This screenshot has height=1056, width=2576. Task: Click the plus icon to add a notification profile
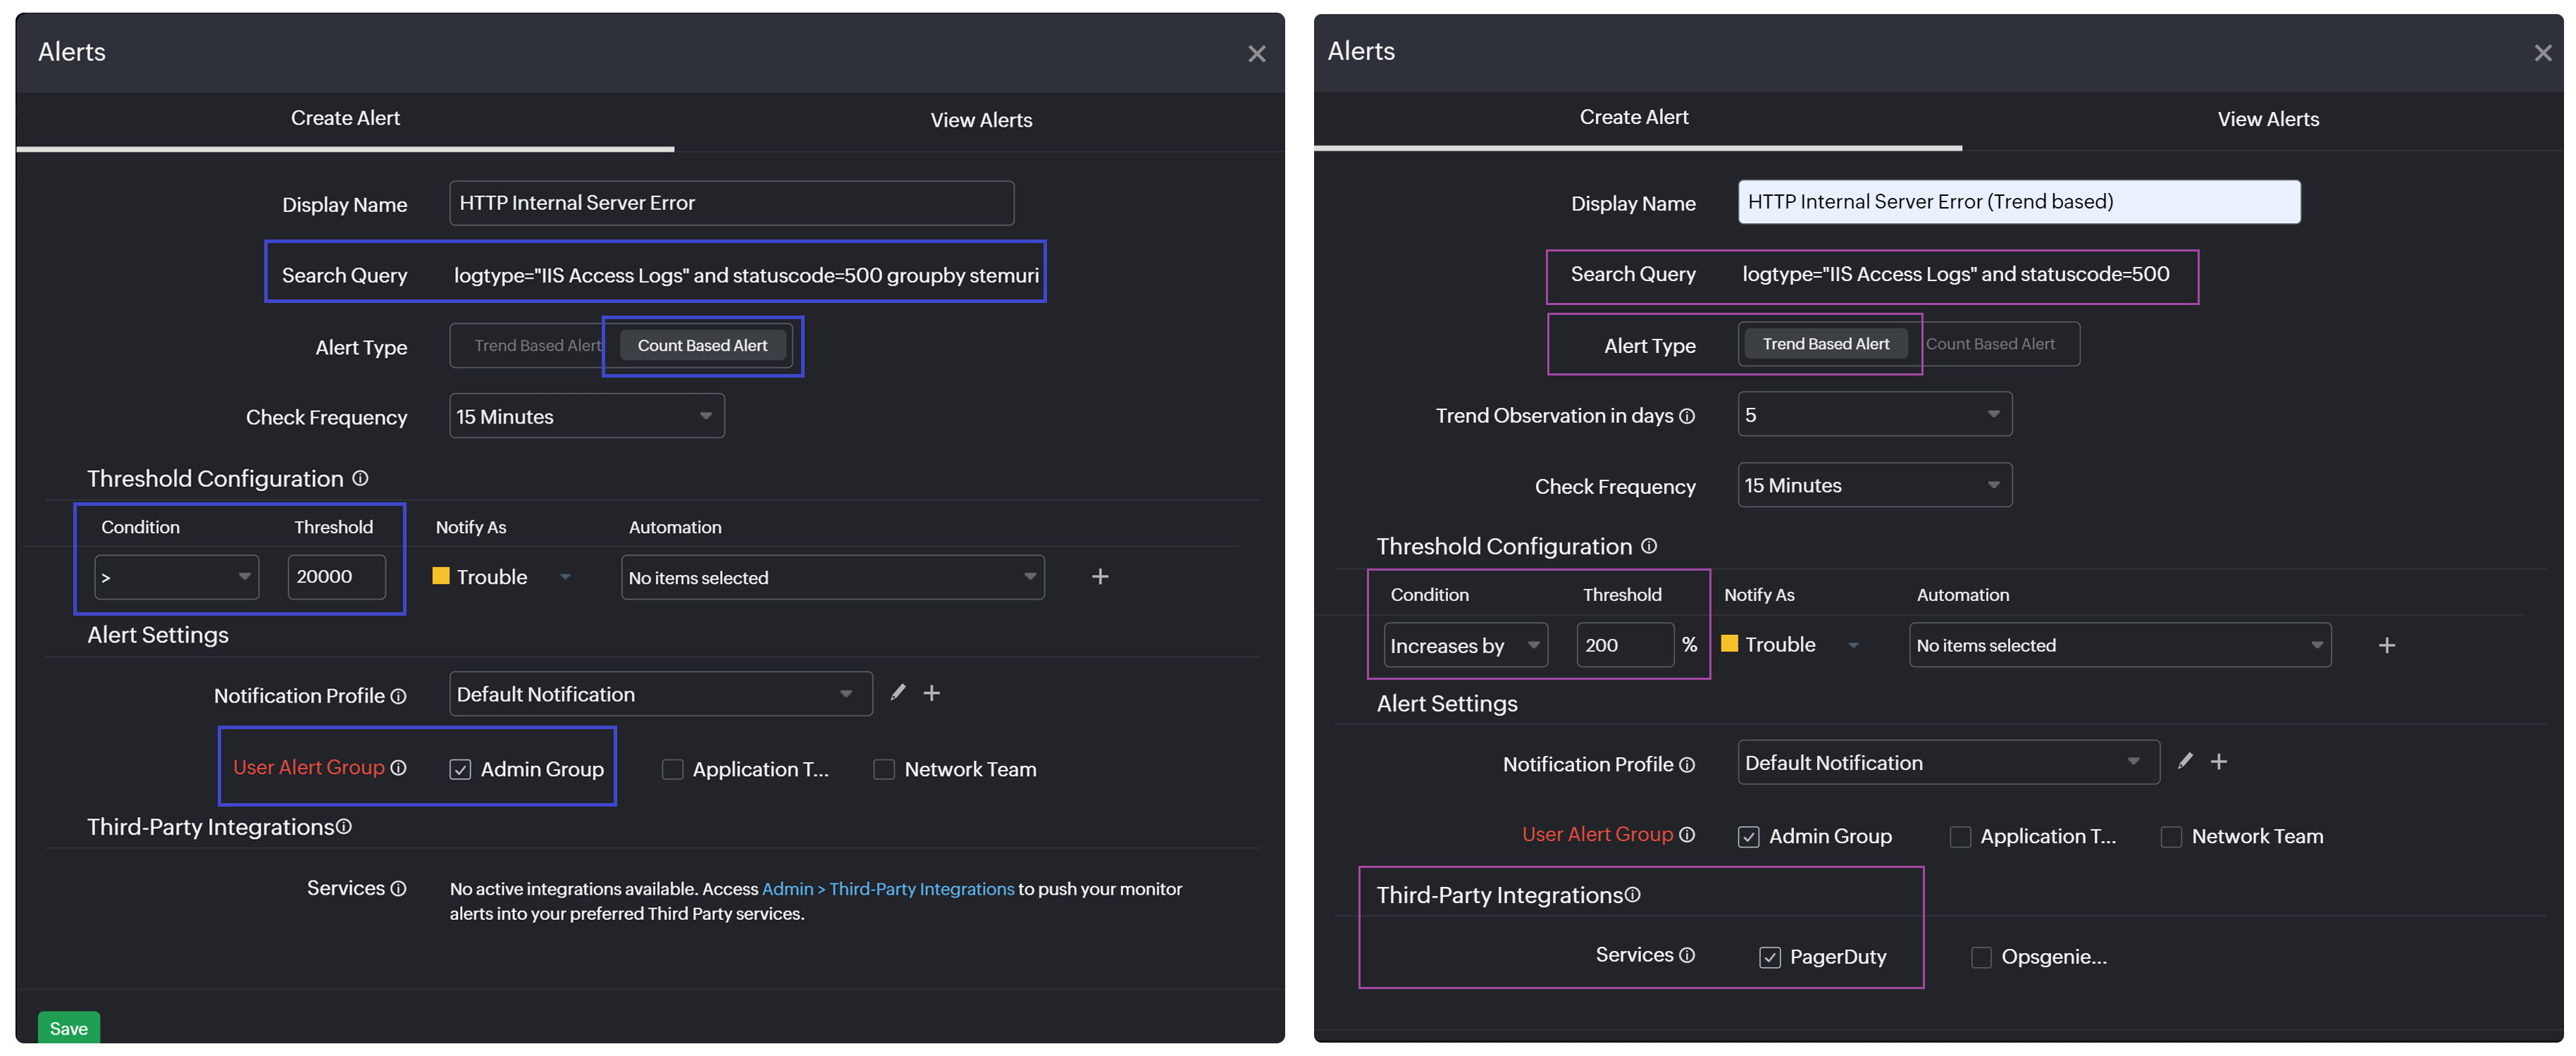pos(932,693)
